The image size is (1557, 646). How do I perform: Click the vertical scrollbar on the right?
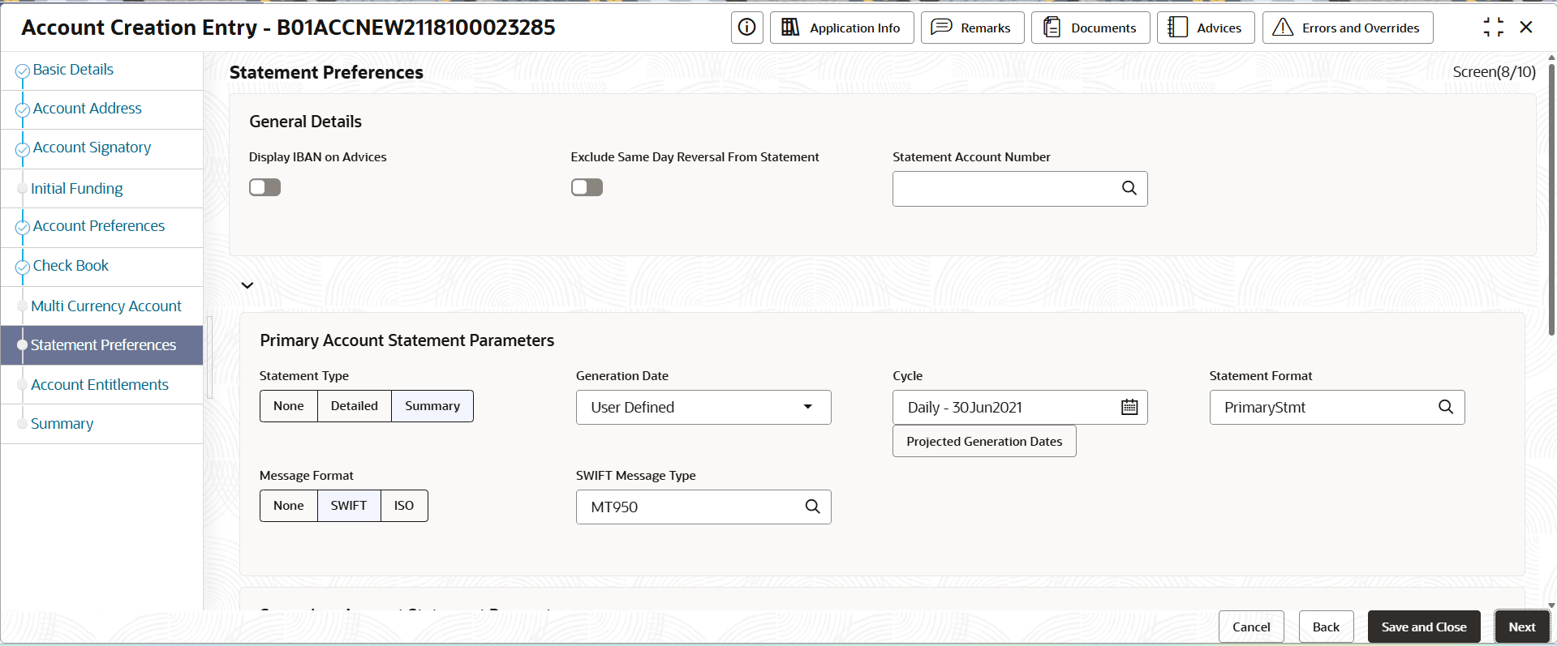point(1551,199)
